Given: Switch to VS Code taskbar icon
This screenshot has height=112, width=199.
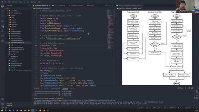Looking at the screenshot, I should pyautogui.click(x=33, y=110).
